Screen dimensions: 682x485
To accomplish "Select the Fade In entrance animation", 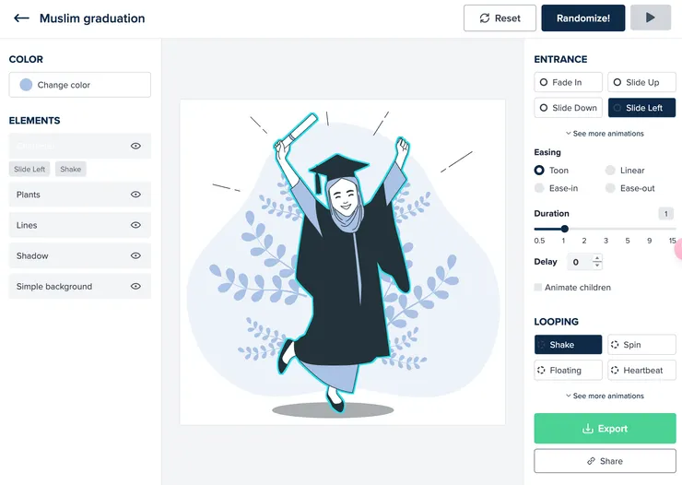I will point(569,83).
